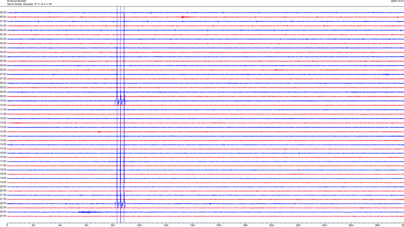The width and height of the screenshot is (404, 227).
Task: Click the 14:30 time label
Action: 3,140
